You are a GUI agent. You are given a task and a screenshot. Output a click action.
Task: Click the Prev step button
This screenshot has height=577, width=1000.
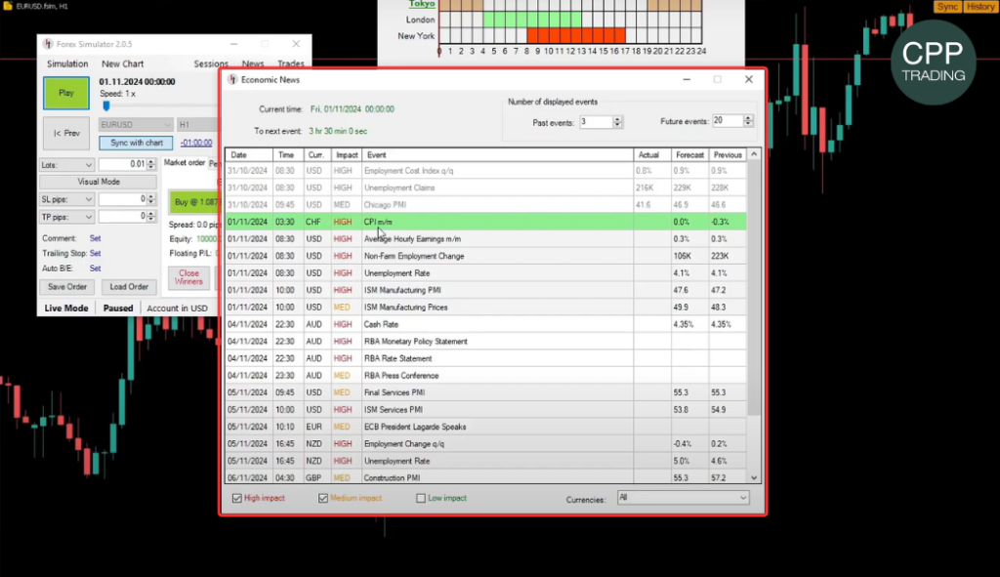(x=66, y=133)
